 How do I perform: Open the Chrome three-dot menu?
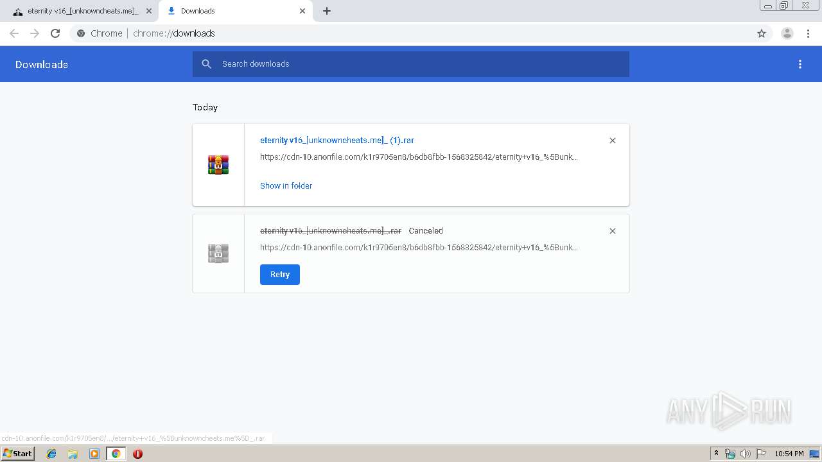point(808,33)
